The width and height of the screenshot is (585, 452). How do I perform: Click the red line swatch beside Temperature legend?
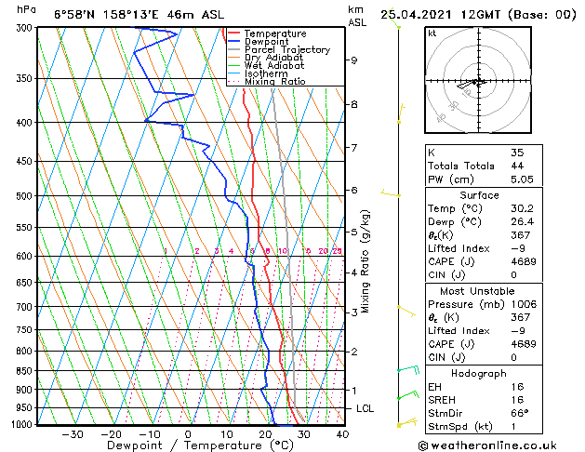click(x=234, y=33)
